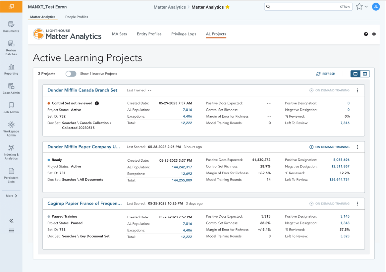Open Job Admin in the sidebar
This screenshot has width=386, height=272.
pos(11,108)
